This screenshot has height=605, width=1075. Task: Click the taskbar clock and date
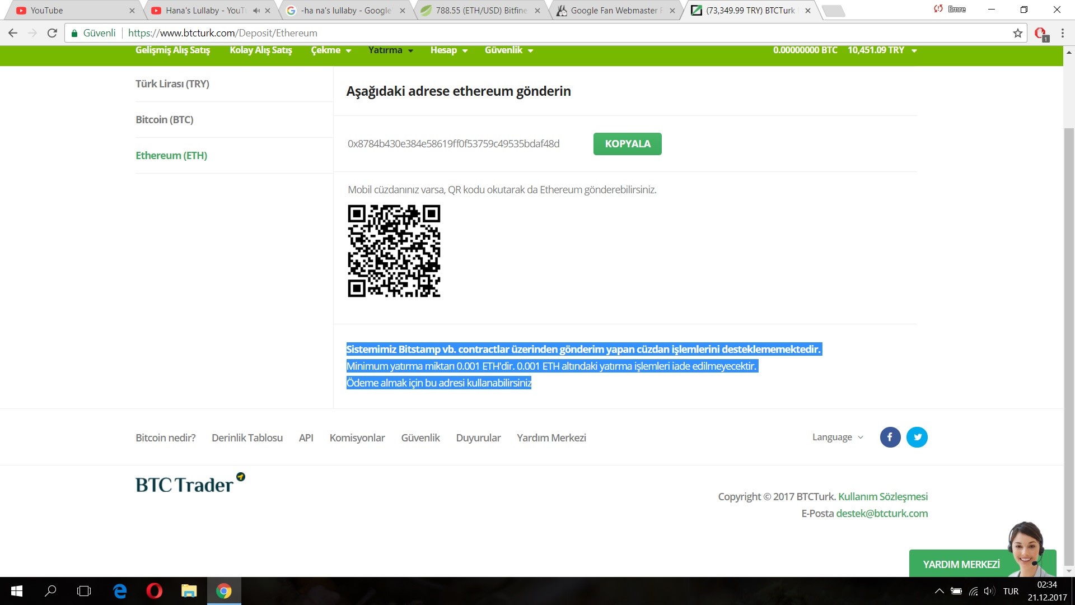[1047, 591]
